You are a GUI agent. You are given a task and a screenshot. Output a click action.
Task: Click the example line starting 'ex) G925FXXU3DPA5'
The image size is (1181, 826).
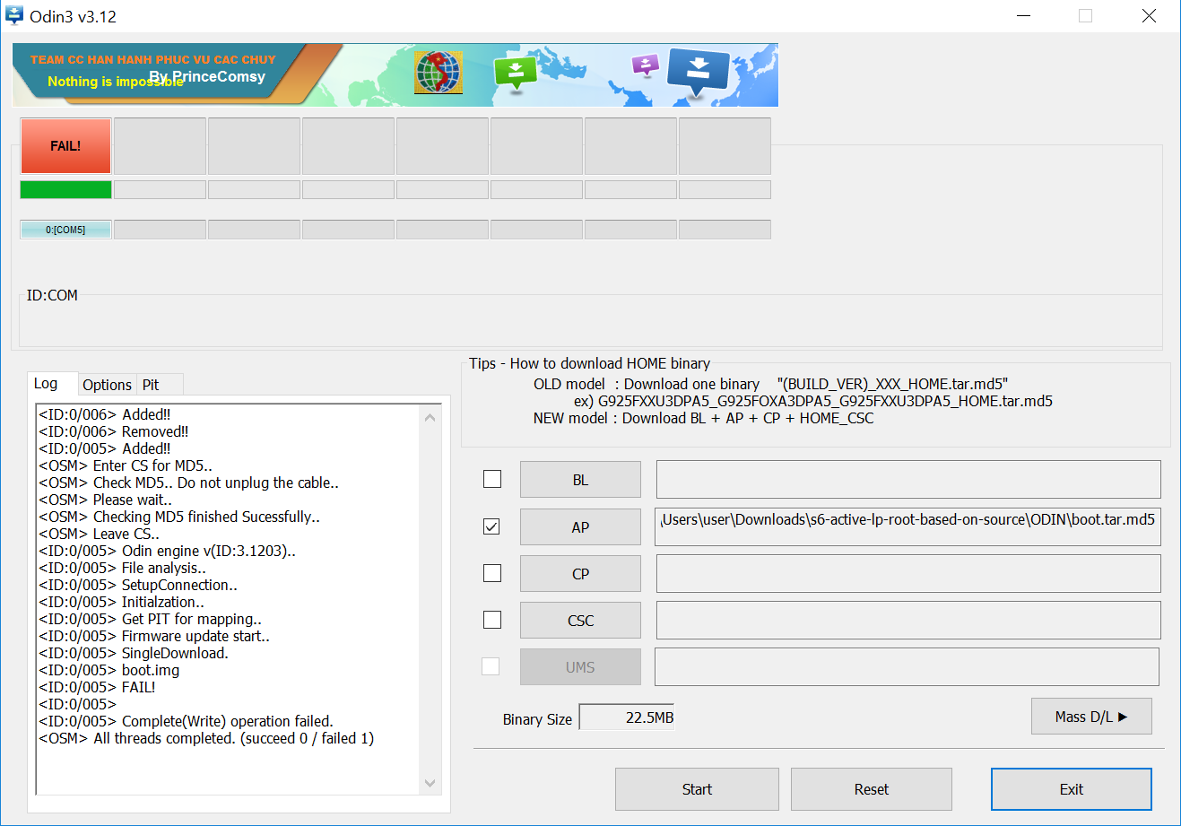(813, 401)
